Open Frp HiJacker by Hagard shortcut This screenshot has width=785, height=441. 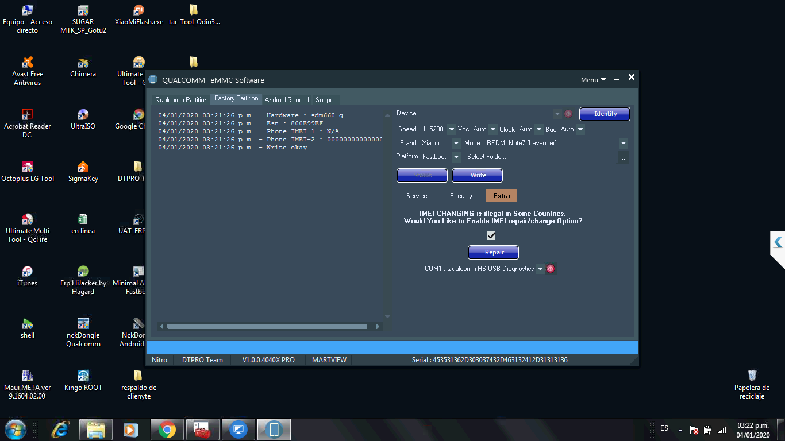(83, 280)
